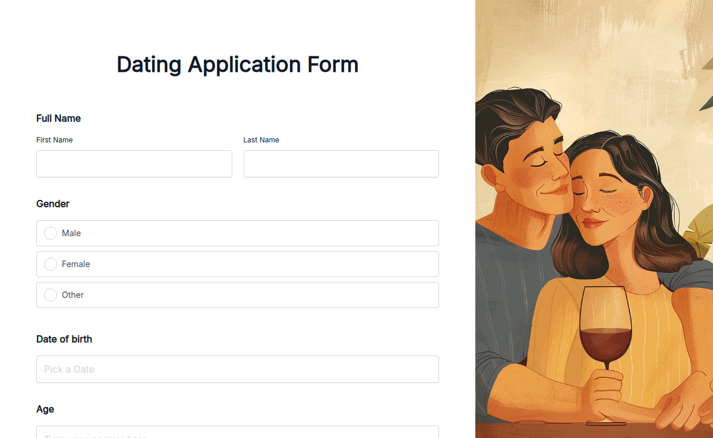Click the Type your answer here field
Image resolution: width=713 pixels, height=438 pixels.
coord(238,434)
